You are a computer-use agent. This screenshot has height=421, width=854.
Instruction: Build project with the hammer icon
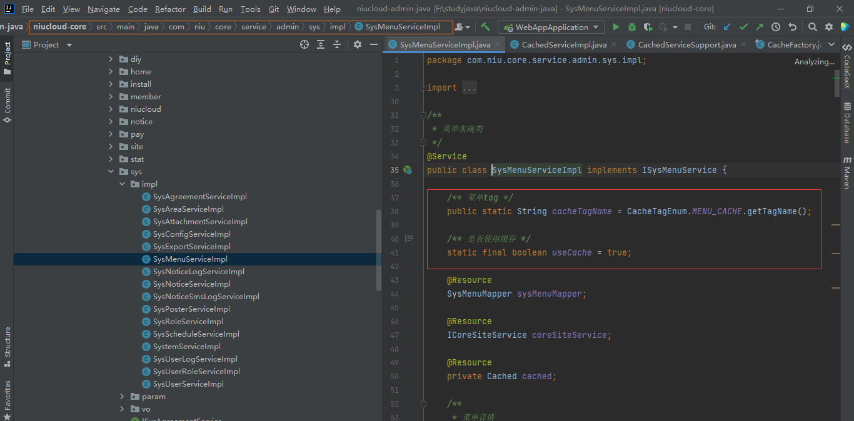486,27
